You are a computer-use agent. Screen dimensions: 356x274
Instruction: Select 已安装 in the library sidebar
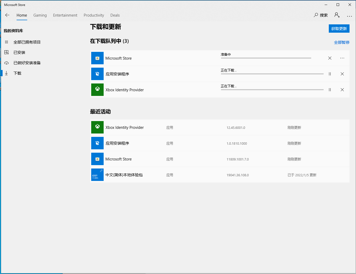point(19,52)
